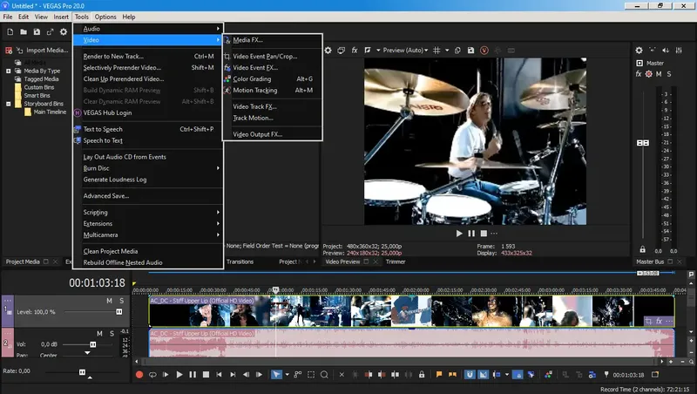Click the Master bus FX icon
Viewport: 697px width, 394px height.
(x=639, y=73)
